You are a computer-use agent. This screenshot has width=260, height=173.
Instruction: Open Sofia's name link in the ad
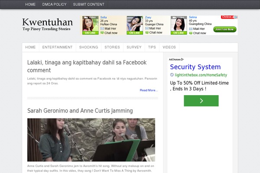pyautogui.click(x=103, y=17)
